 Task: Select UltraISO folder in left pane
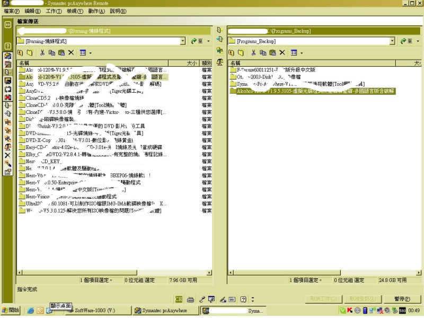[93, 204]
